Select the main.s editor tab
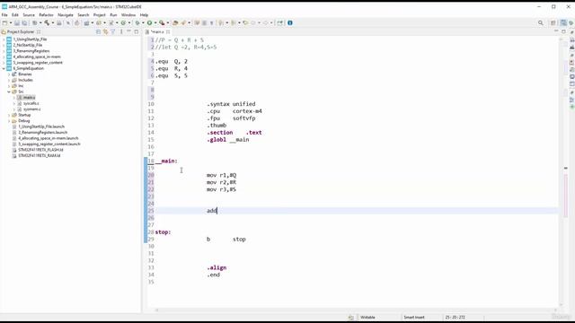 [158, 32]
